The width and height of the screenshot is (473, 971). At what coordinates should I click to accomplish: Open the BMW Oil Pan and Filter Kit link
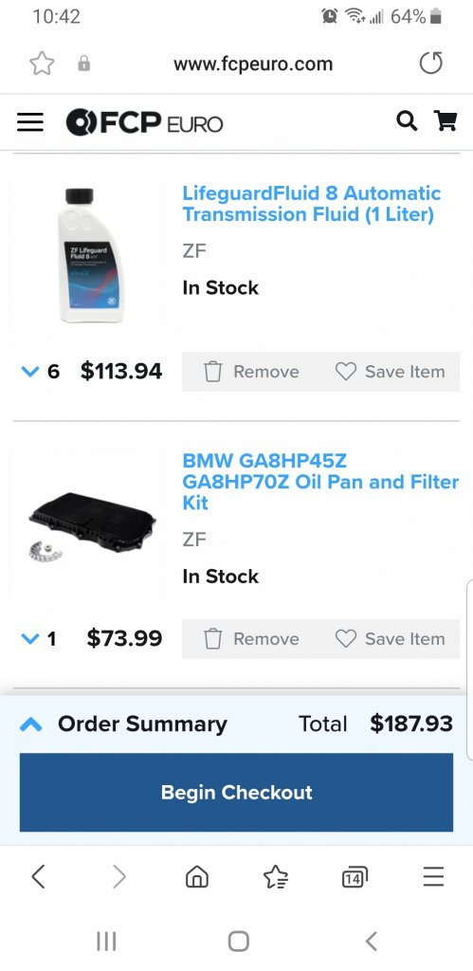pos(320,482)
